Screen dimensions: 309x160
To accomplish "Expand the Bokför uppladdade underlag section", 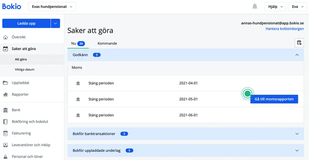I will [297, 150].
